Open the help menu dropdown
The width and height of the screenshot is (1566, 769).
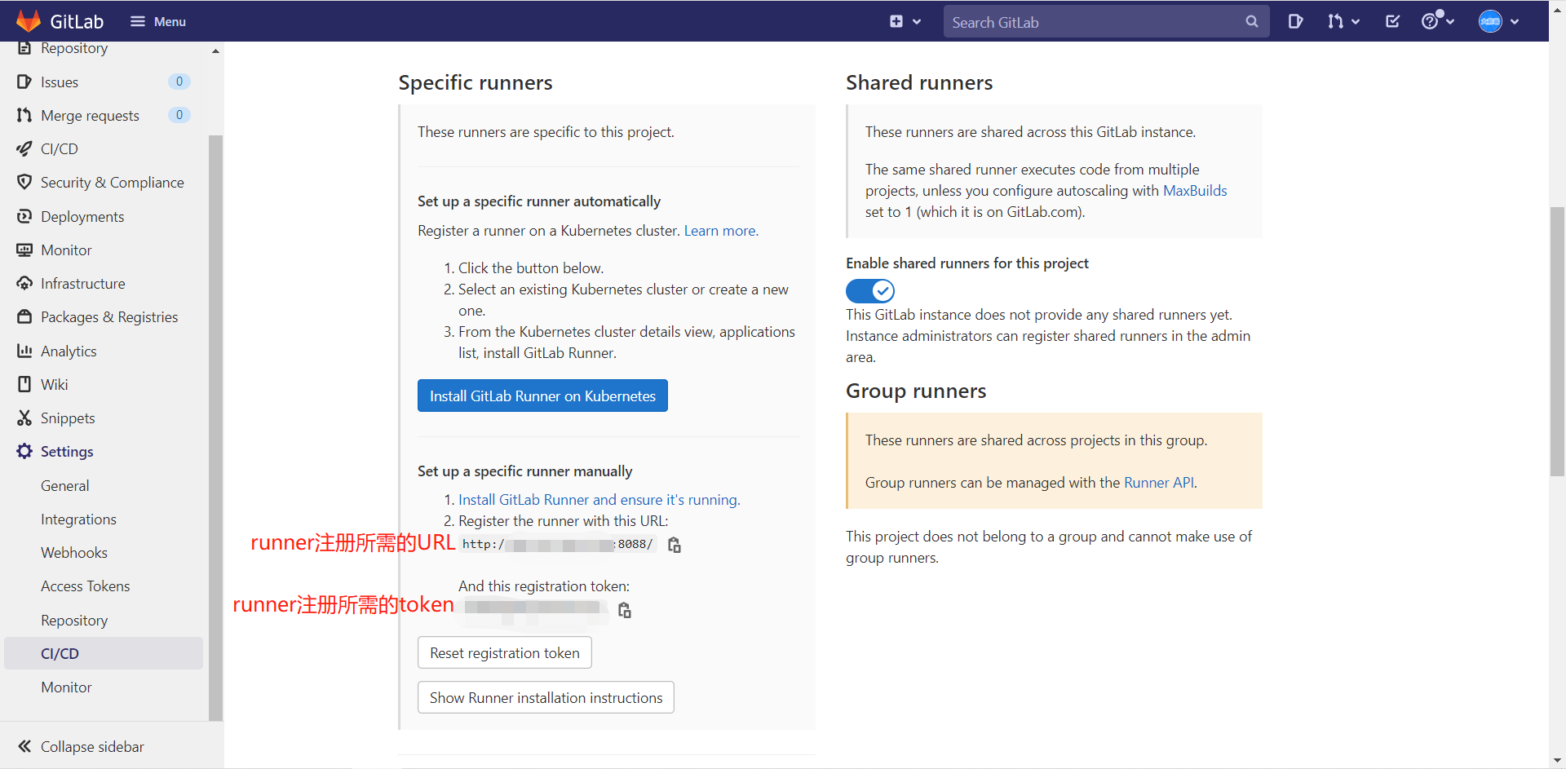[x=1438, y=21]
